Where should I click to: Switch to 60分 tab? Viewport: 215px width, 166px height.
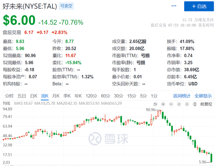(105, 96)
